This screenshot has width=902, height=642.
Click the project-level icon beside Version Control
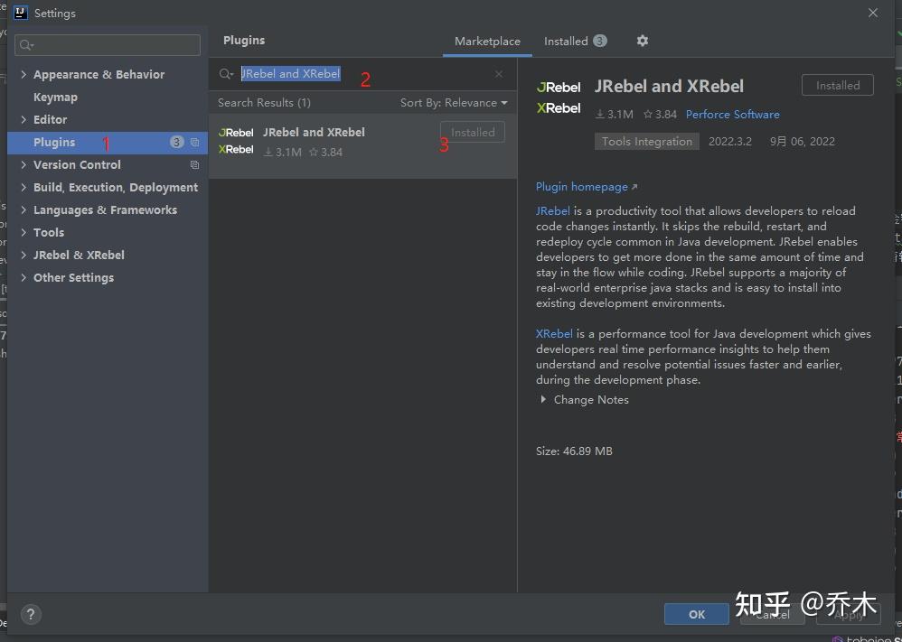click(x=194, y=165)
